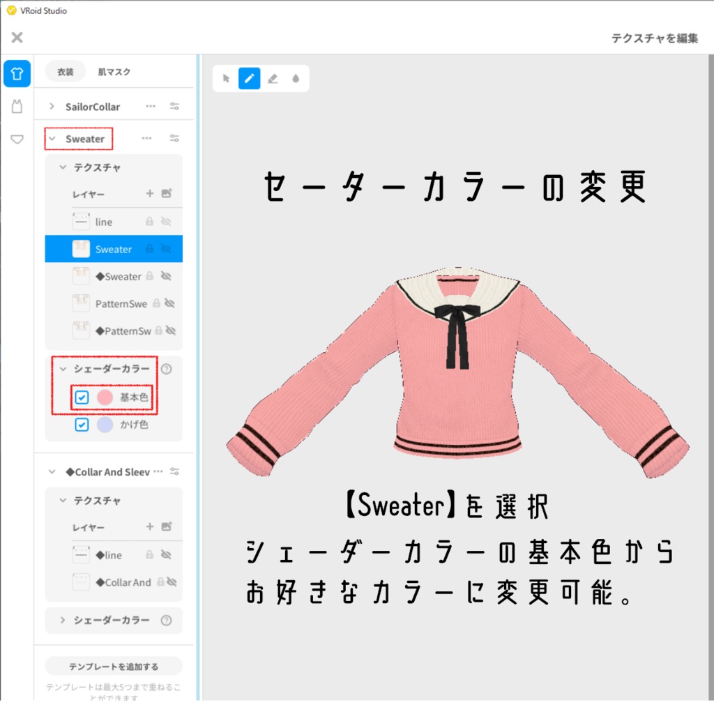714x714 pixels.
Task: Select the tank top category icon
Action: pos(16,106)
